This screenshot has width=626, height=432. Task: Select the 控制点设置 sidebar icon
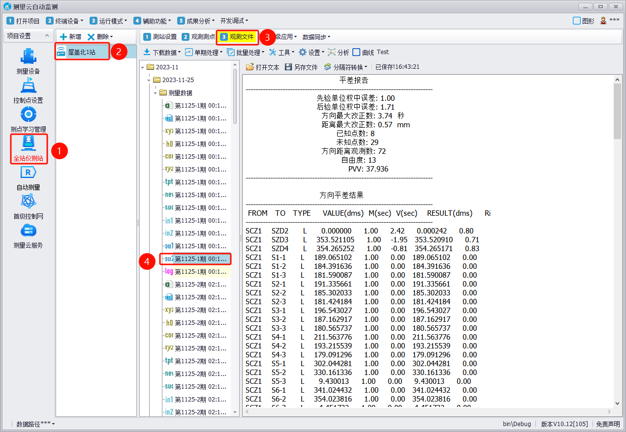28,86
